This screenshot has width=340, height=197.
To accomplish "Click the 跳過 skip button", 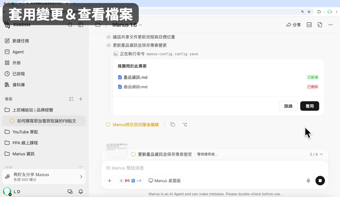I will [x=288, y=106].
